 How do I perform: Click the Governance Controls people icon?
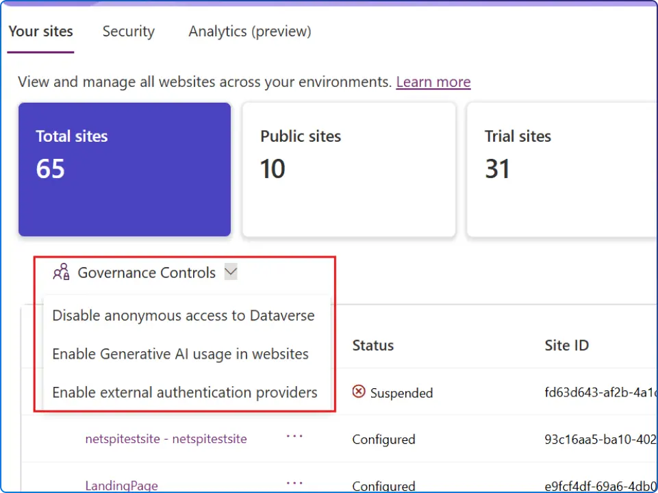click(x=62, y=272)
